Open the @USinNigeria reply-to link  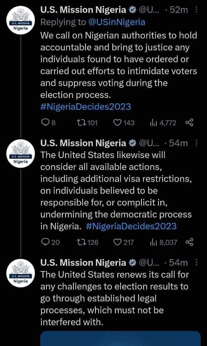point(116,22)
